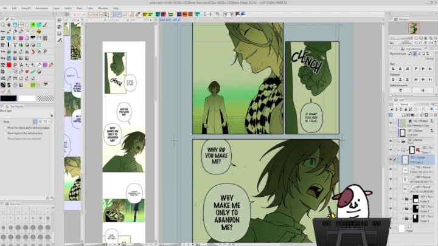
Task: Click the CLENCH panel in story thumbnail strip
Action: click(x=115, y=73)
